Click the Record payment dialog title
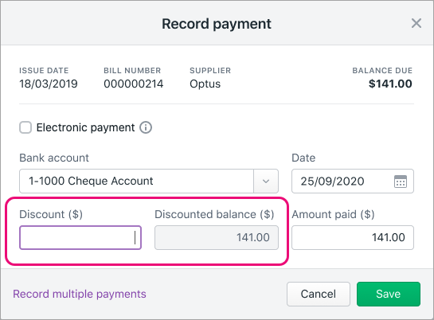 [x=217, y=24]
